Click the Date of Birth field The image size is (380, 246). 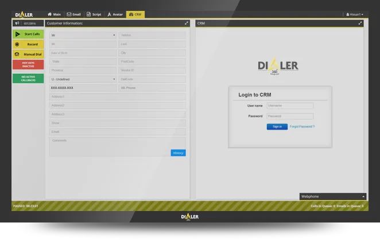[x=83, y=53]
